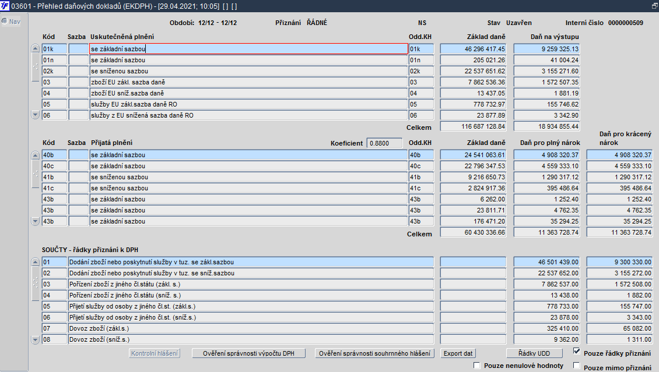Open Ověření správnosti výpočtu DPH

(248, 353)
